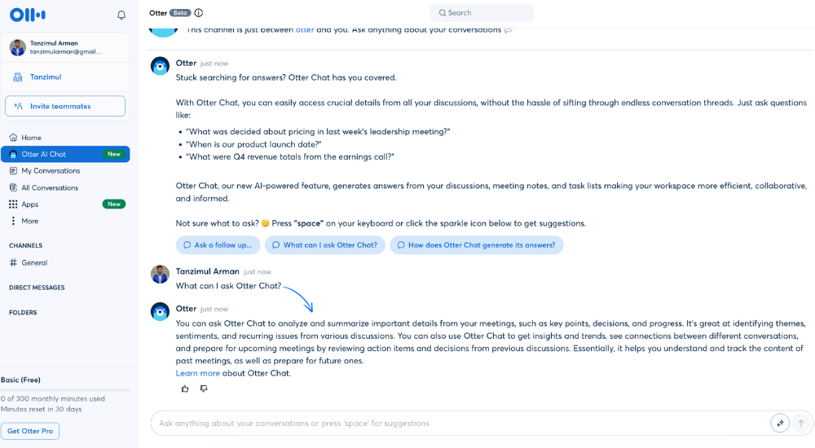Click the send arrow button
The image size is (815, 448).
pos(801,423)
